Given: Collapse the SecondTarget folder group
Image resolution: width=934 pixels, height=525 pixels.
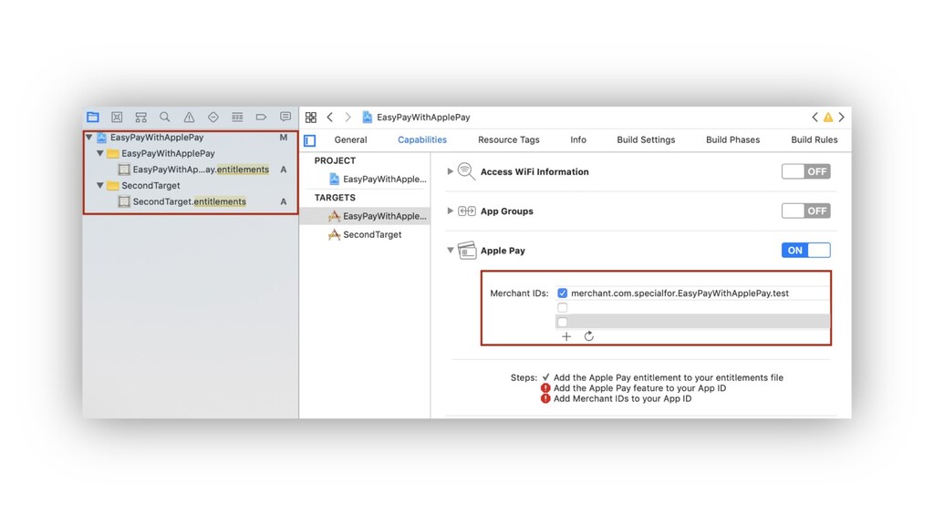Looking at the screenshot, I should click(100, 186).
